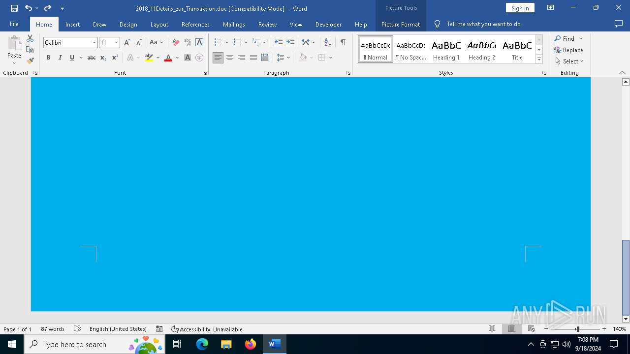
Task: Click the Save icon in title bar
Action: pos(14,8)
